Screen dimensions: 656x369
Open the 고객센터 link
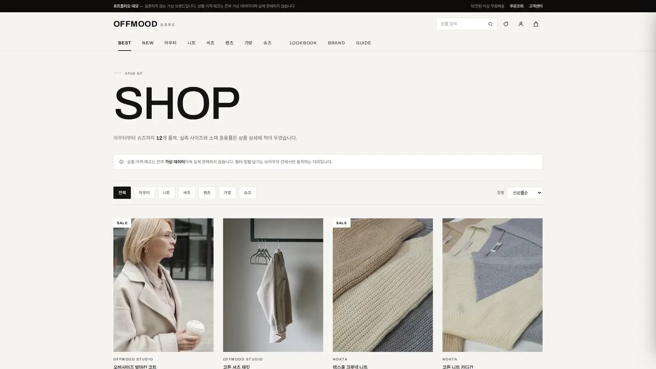click(535, 6)
